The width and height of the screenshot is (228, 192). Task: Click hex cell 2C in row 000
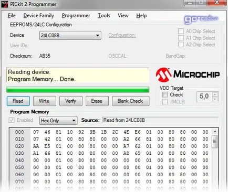click(115, 132)
